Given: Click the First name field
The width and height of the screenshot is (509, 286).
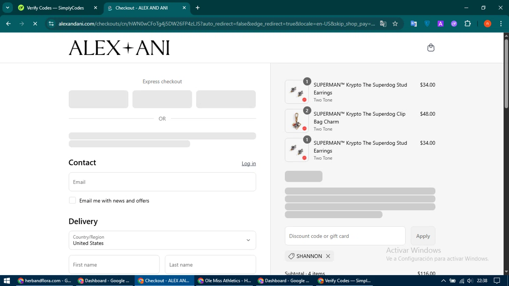Looking at the screenshot, I should (x=114, y=265).
